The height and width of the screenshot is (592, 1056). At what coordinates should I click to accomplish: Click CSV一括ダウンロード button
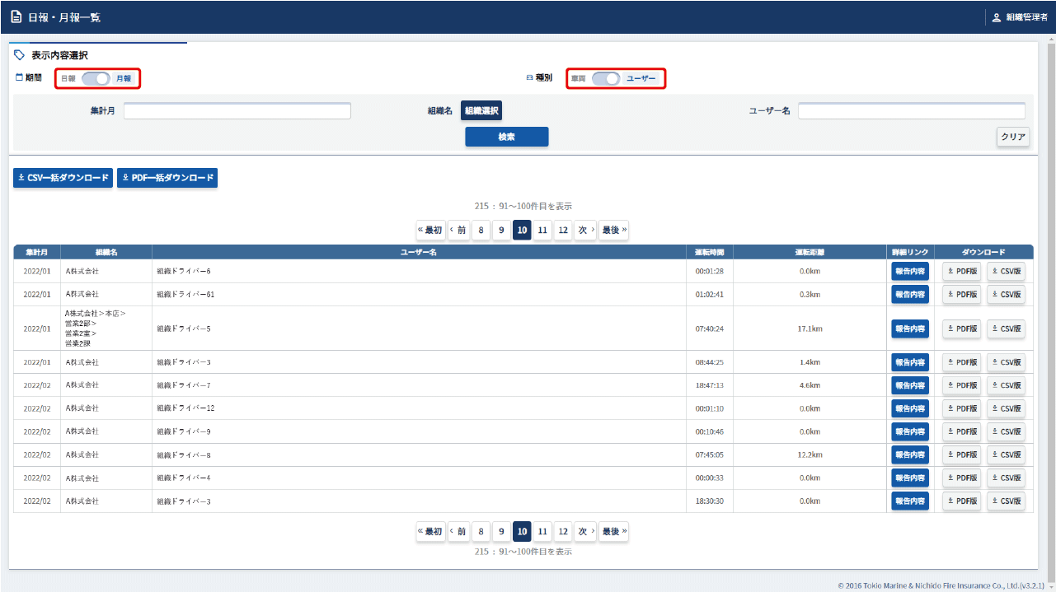63,178
